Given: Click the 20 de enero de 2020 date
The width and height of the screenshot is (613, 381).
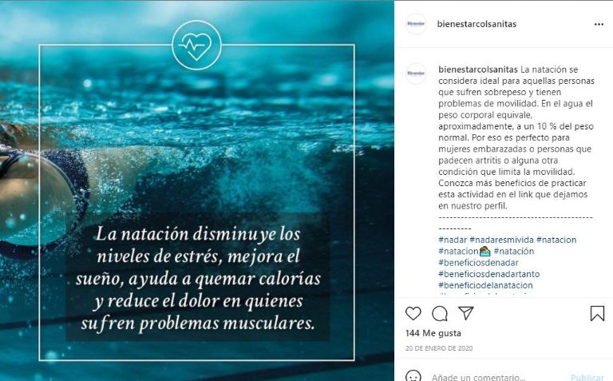Looking at the screenshot, I should tap(439, 348).
